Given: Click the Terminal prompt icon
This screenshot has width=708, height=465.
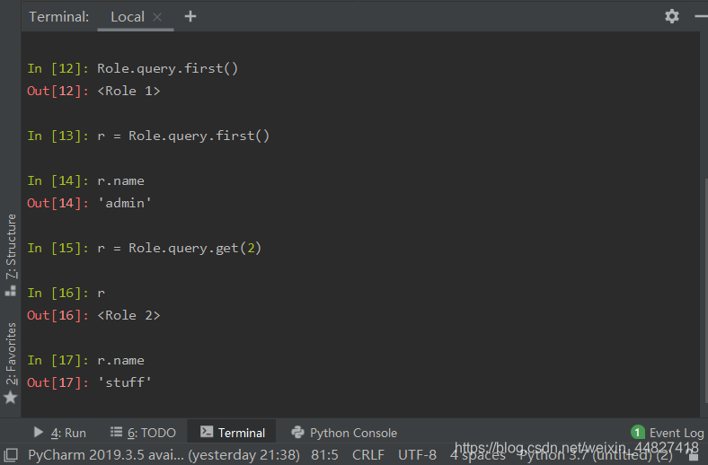Looking at the screenshot, I should (207, 432).
